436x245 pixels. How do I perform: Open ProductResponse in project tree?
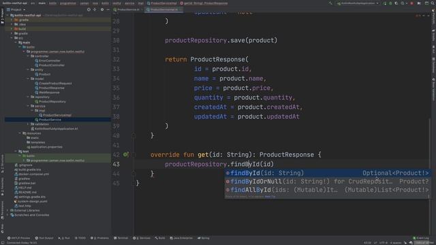pos(50,88)
